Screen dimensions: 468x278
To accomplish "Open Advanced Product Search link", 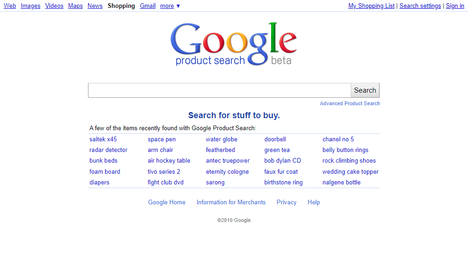I will pyautogui.click(x=350, y=103).
